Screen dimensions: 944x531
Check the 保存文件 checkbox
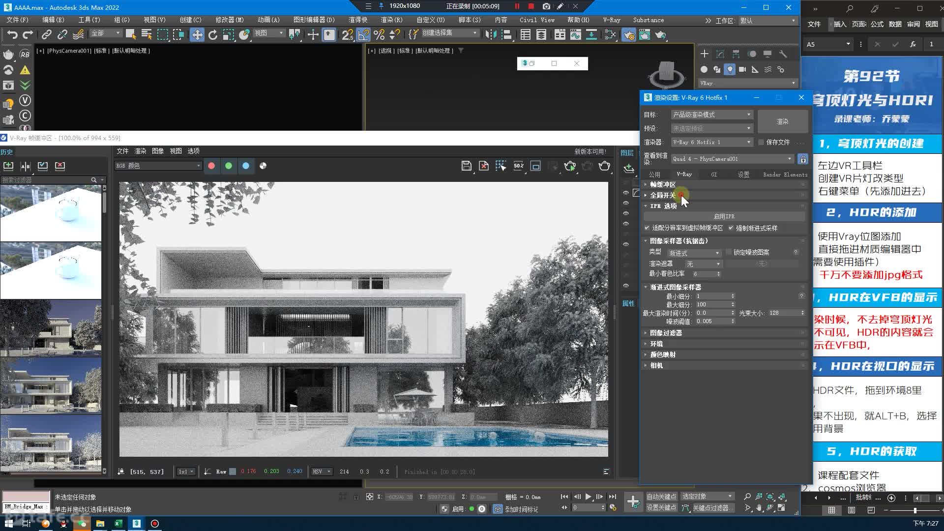point(761,142)
